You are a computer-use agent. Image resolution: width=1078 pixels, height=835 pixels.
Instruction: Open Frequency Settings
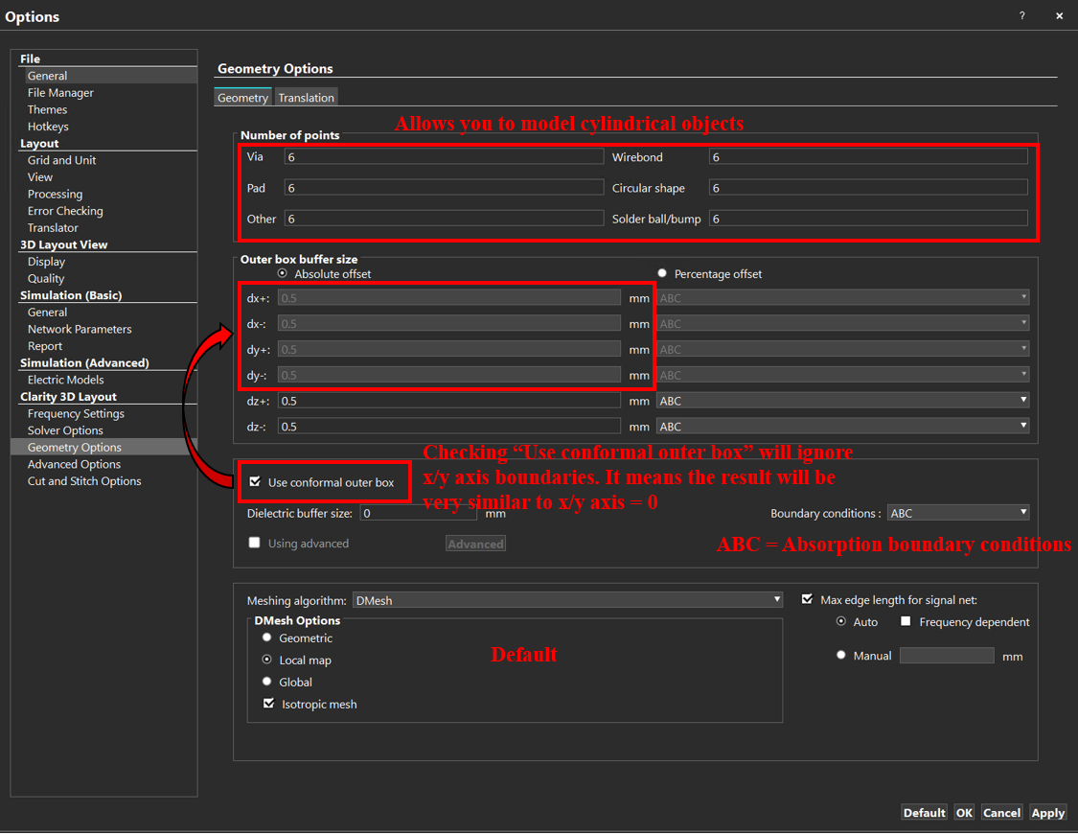click(x=77, y=413)
